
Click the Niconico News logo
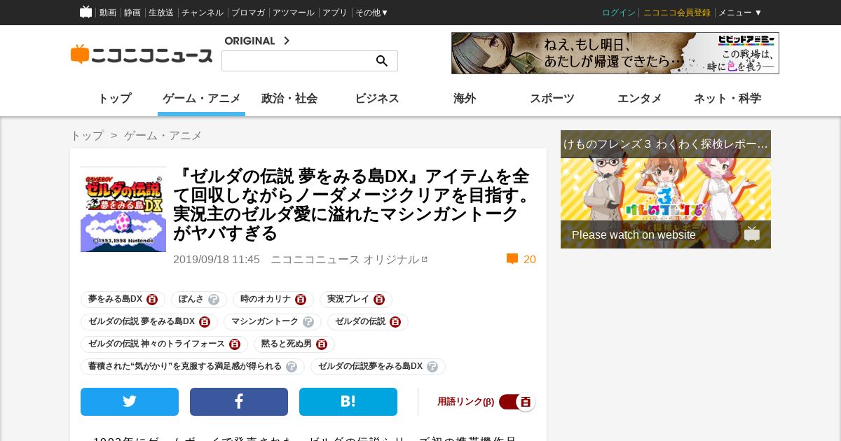[x=142, y=55]
